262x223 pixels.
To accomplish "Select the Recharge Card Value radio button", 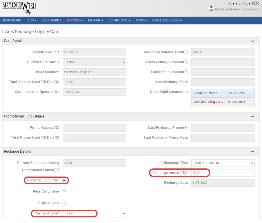I will (64, 180).
